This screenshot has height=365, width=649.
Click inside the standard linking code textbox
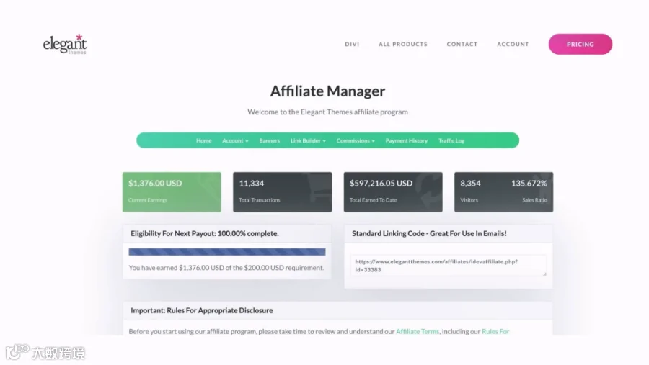(448, 266)
